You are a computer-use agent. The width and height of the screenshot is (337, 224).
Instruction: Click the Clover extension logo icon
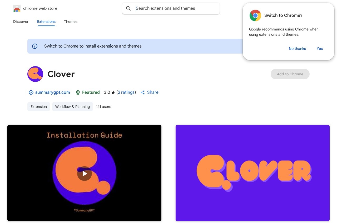(x=35, y=74)
